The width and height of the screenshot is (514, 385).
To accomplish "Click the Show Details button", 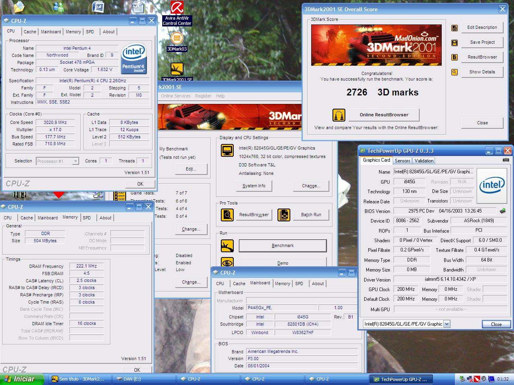I will click(x=482, y=72).
